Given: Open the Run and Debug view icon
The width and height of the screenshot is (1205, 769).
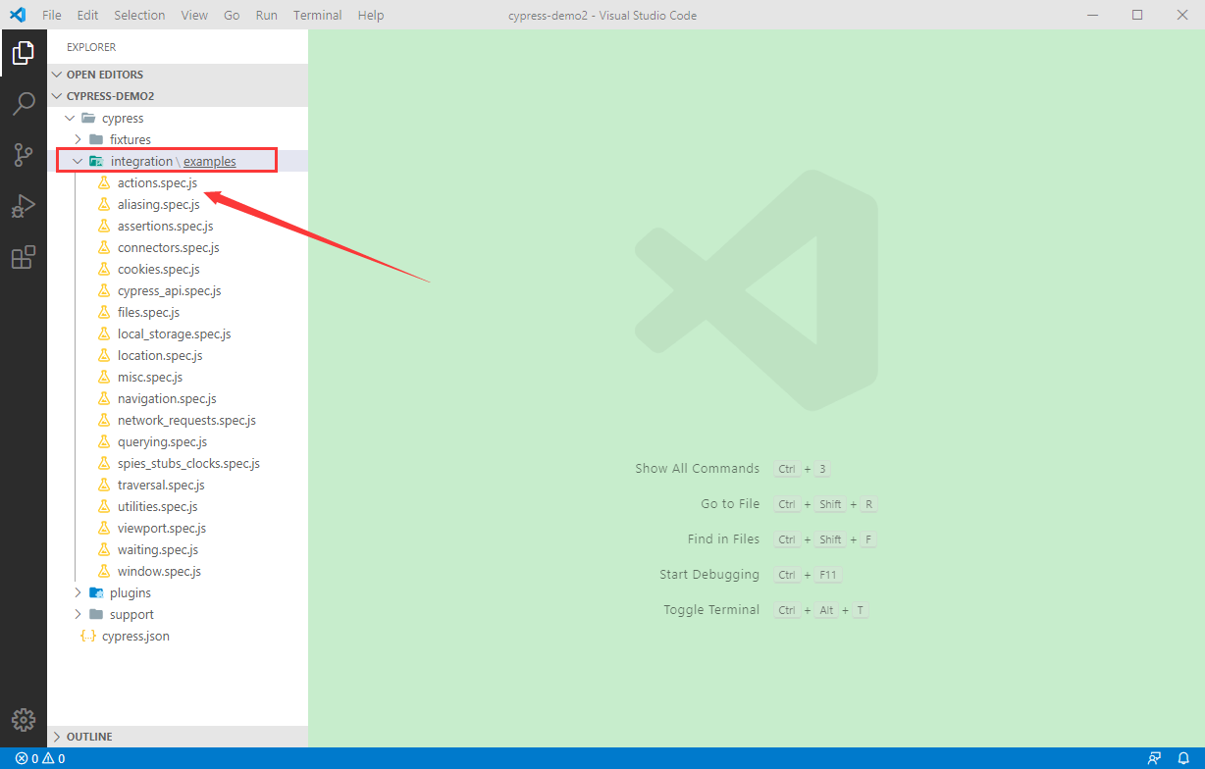Looking at the screenshot, I should coord(24,206).
